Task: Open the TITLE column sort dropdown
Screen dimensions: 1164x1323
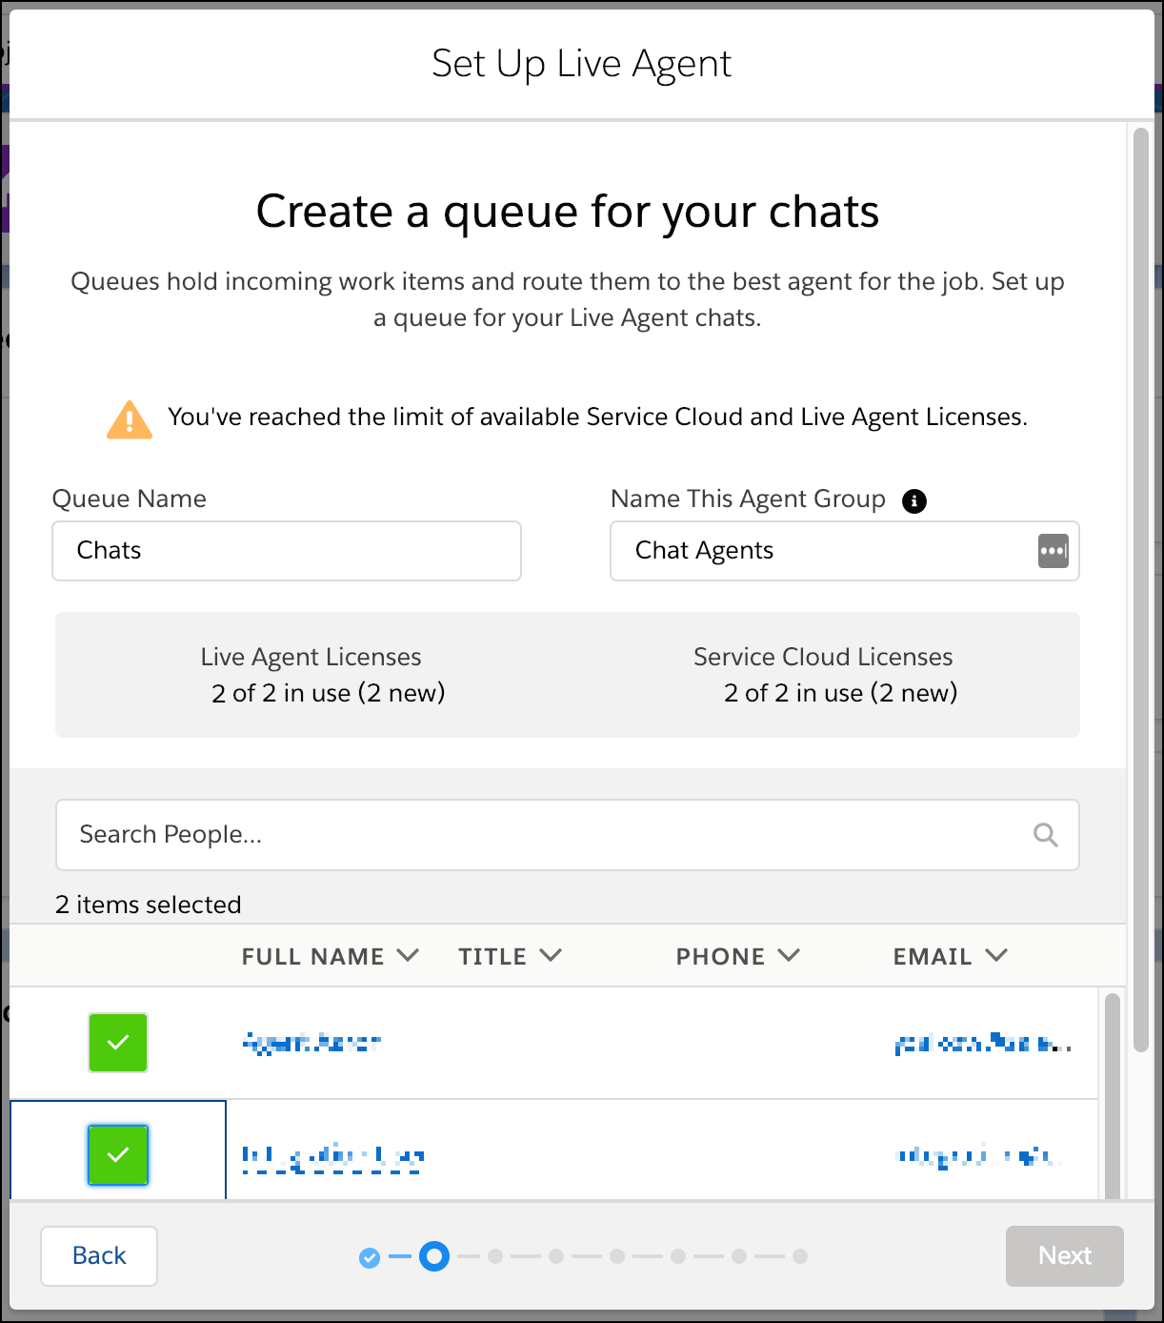Action: click(551, 955)
